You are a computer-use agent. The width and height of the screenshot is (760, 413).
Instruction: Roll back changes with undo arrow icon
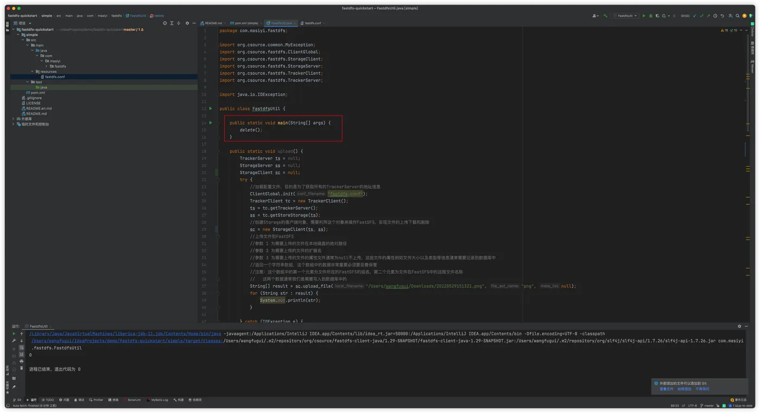[722, 16]
